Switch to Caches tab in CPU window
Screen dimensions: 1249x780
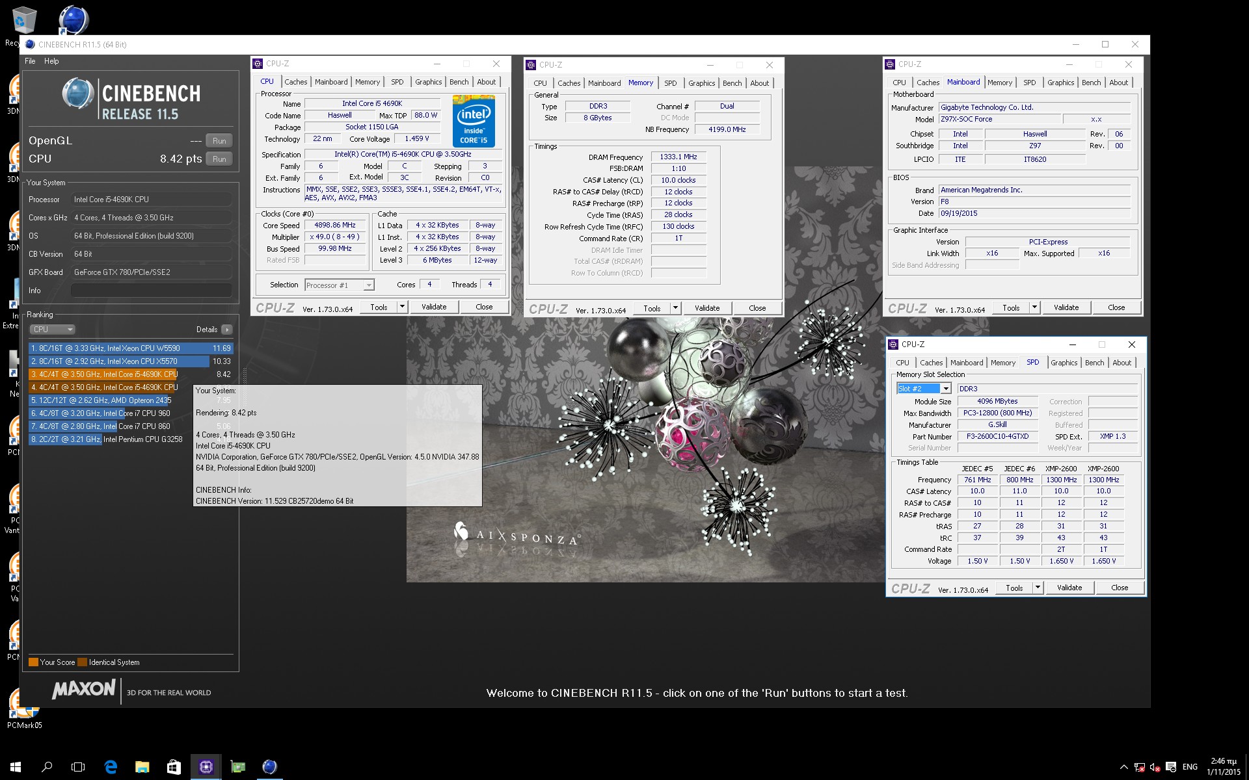point(295,82)
